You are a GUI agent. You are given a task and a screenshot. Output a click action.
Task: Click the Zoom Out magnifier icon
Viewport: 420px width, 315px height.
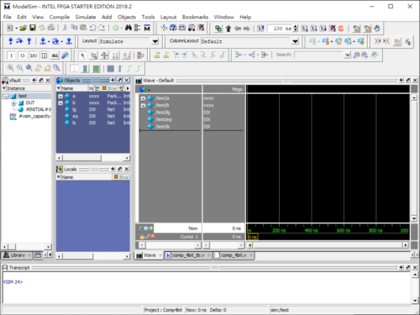click(x=19, y=68)
